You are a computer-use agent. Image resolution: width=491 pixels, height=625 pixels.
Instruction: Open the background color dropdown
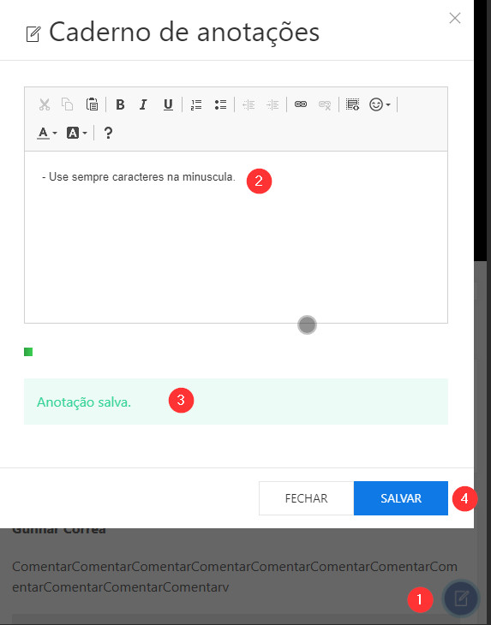(x=76, y=133)
